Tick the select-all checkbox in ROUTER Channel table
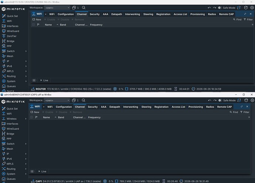The height and width of the screenshot is (183, 255). pyautogui.click(x=33, y=25)
